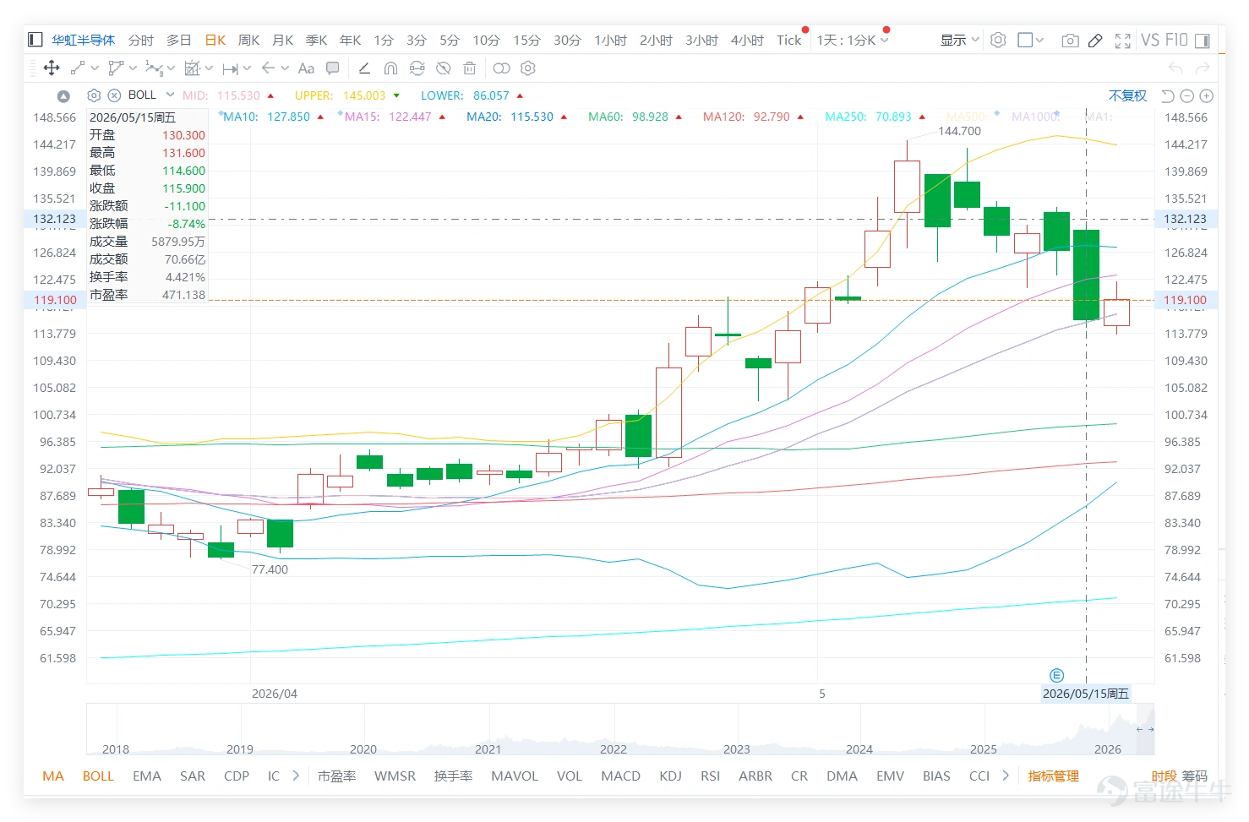Switch to 周K weekly chart tab
This screenshot has height=822, width=1249.
coord(248,40)
